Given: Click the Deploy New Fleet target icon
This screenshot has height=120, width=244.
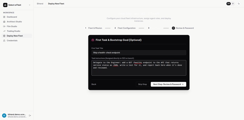Looking at the screenshot, I should click(4, 36).
